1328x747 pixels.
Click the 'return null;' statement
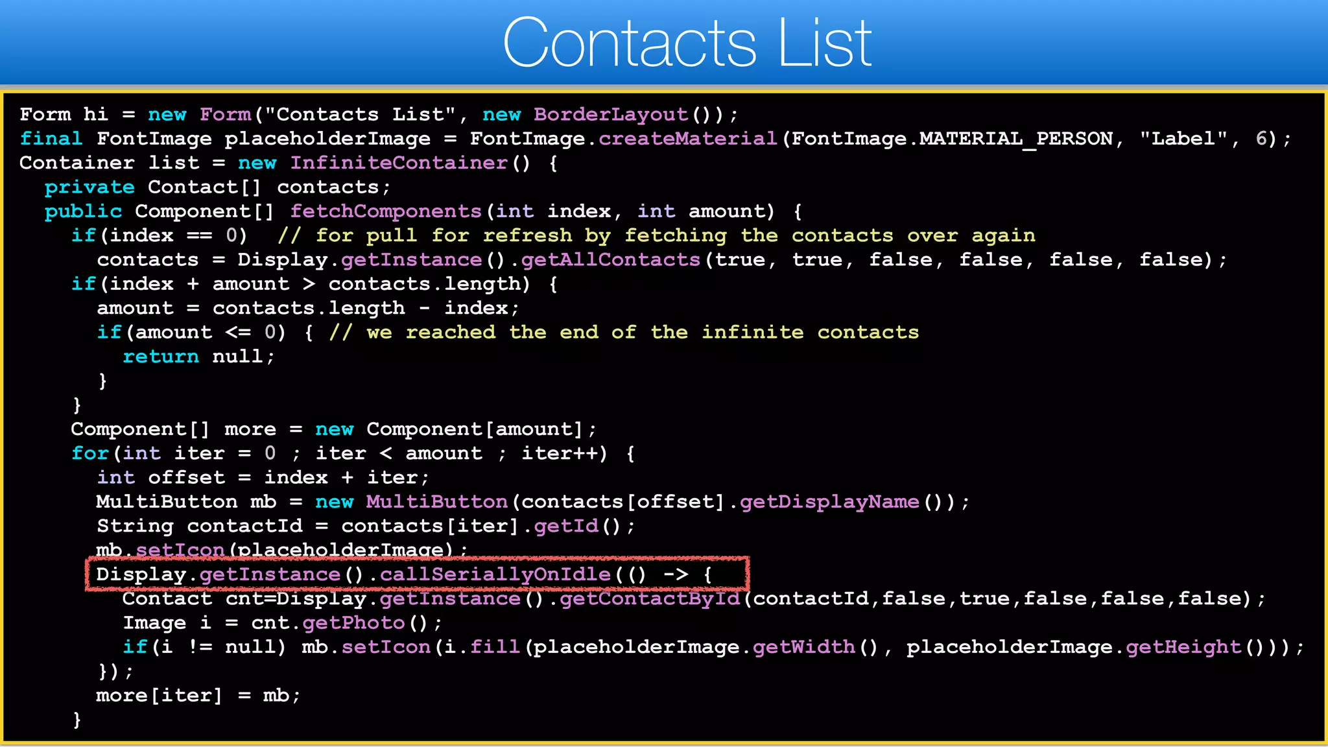coord(198,357)
